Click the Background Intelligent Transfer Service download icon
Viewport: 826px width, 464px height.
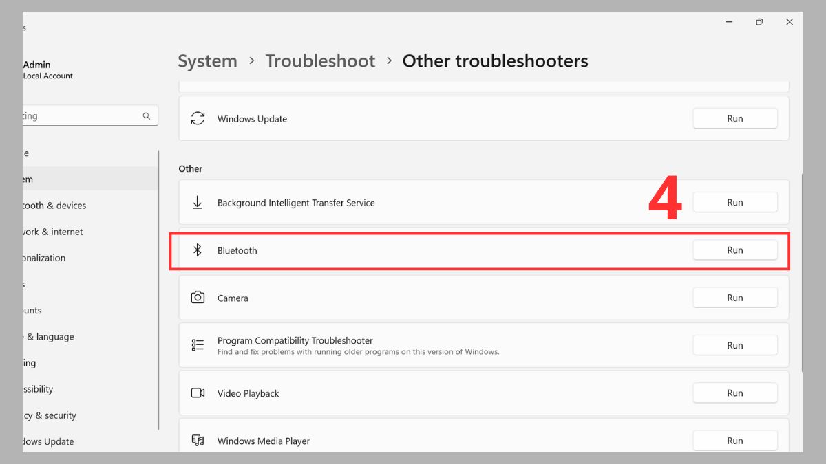[x=198, y=202]
